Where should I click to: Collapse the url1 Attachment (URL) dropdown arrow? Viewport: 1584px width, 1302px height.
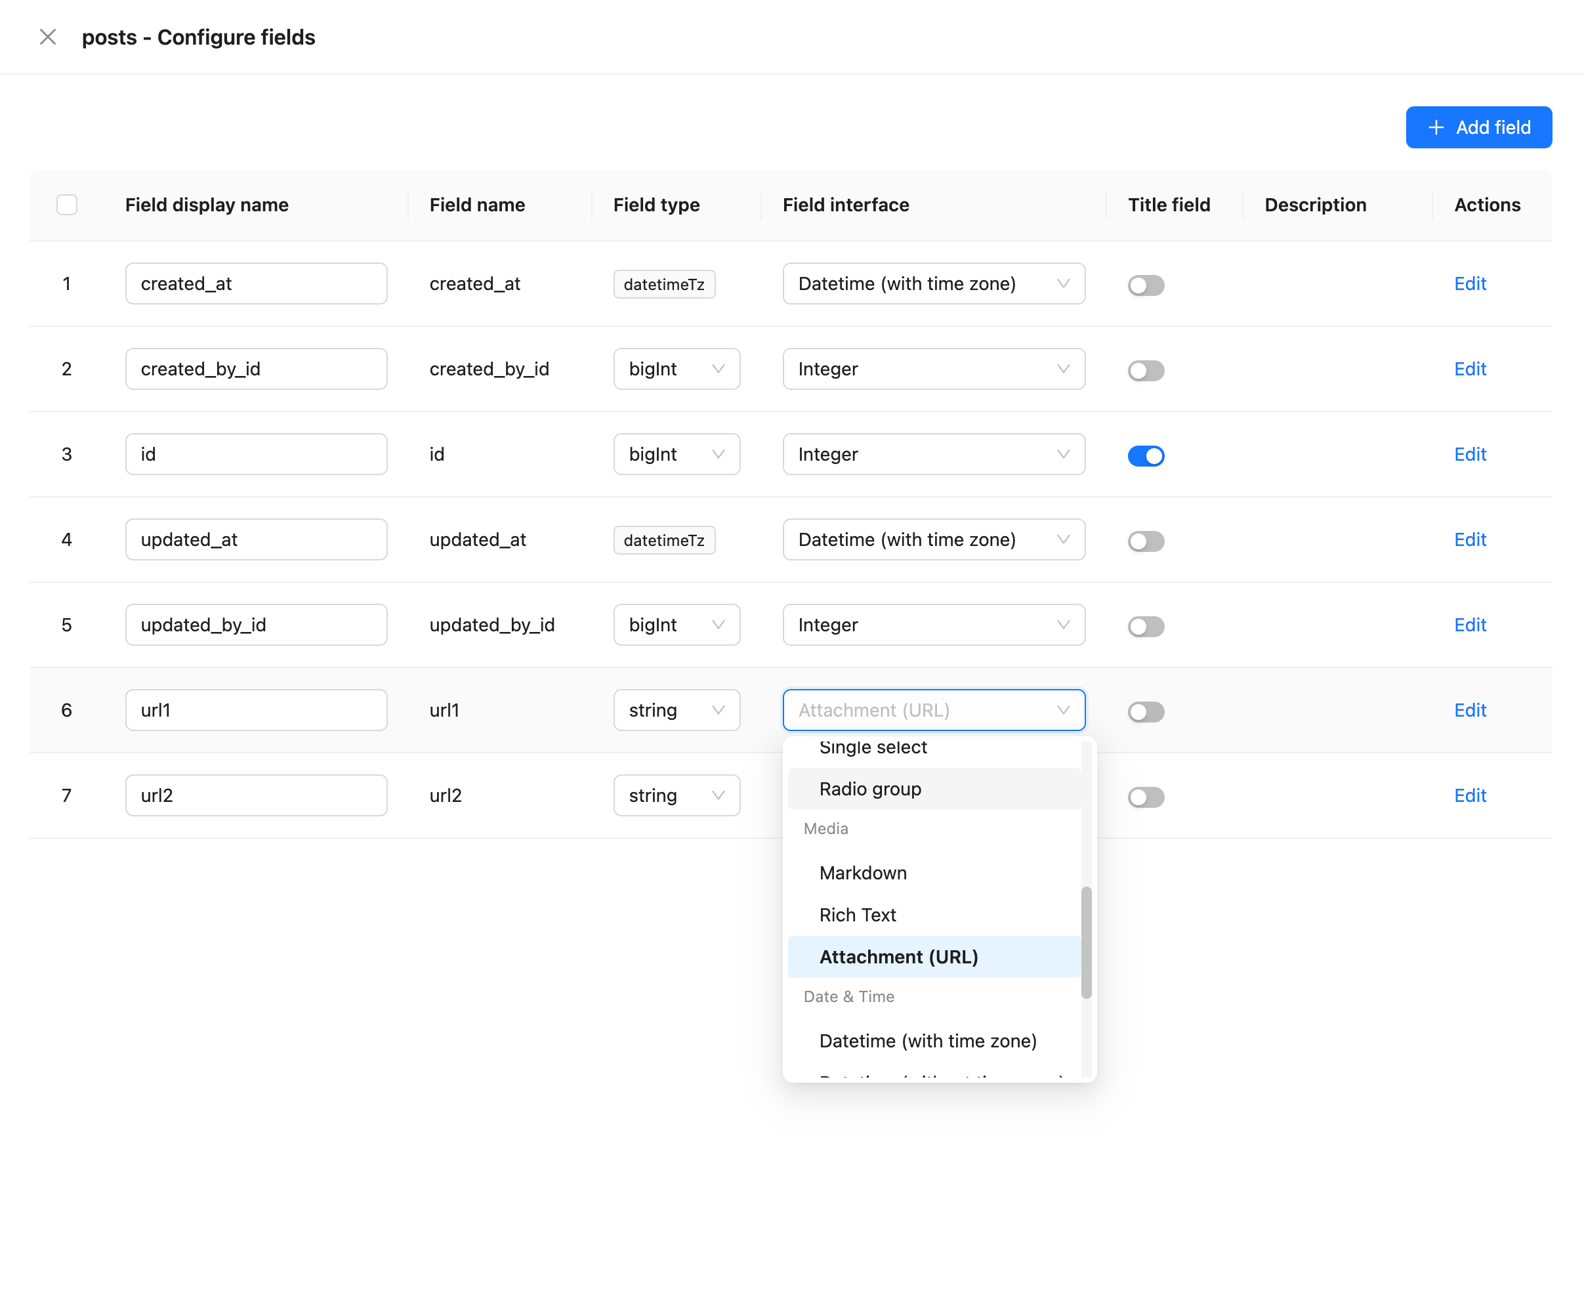tap(1063, 710)
